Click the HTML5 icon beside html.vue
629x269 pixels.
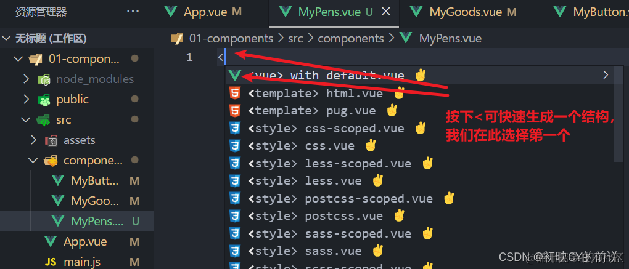click(x=235, y=94)
